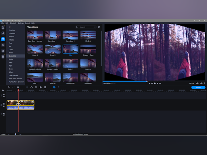Toggle title track visibility eye
This screenshot has height=155, width=207.
click(x=4, y=95)
